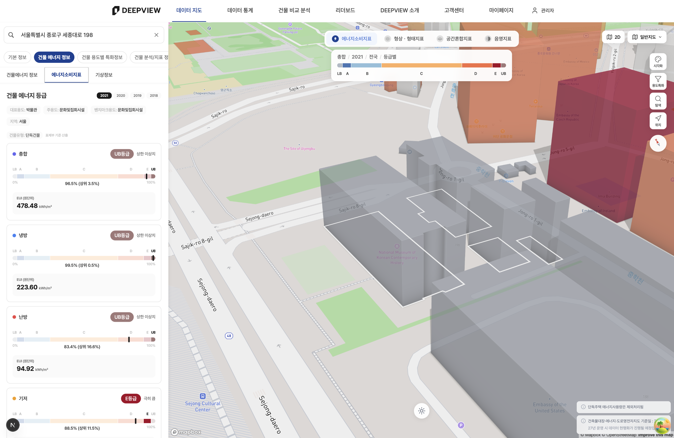Viewport: 674px width, 438px height.
Task: Click the 총합 UB등급 badge
Action: [122, 154]
